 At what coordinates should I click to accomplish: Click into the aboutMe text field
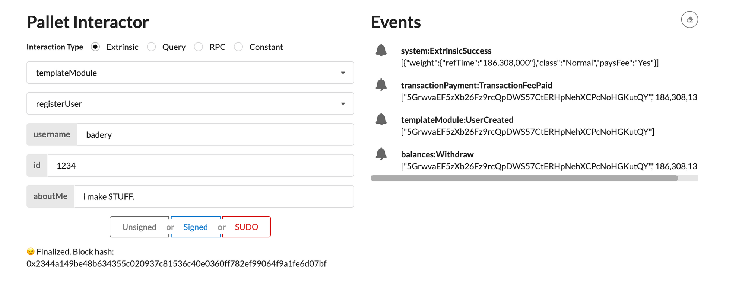(214, 196)
